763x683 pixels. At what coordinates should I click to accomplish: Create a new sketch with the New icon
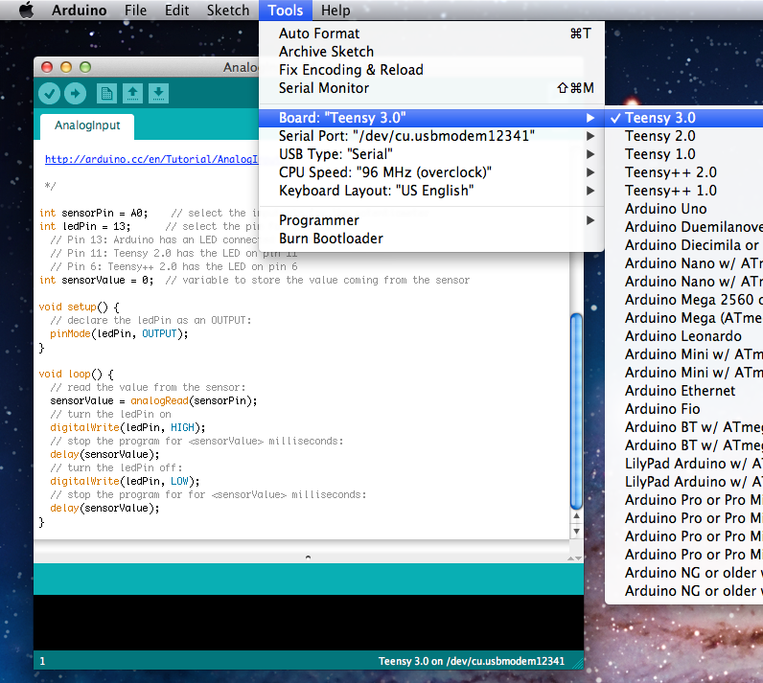106,93
